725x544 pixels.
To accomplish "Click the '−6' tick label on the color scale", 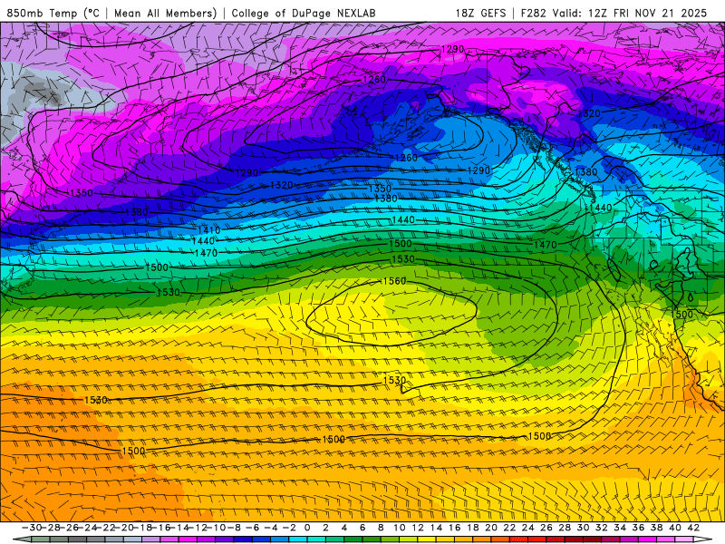I will click(x=253, y=528).
